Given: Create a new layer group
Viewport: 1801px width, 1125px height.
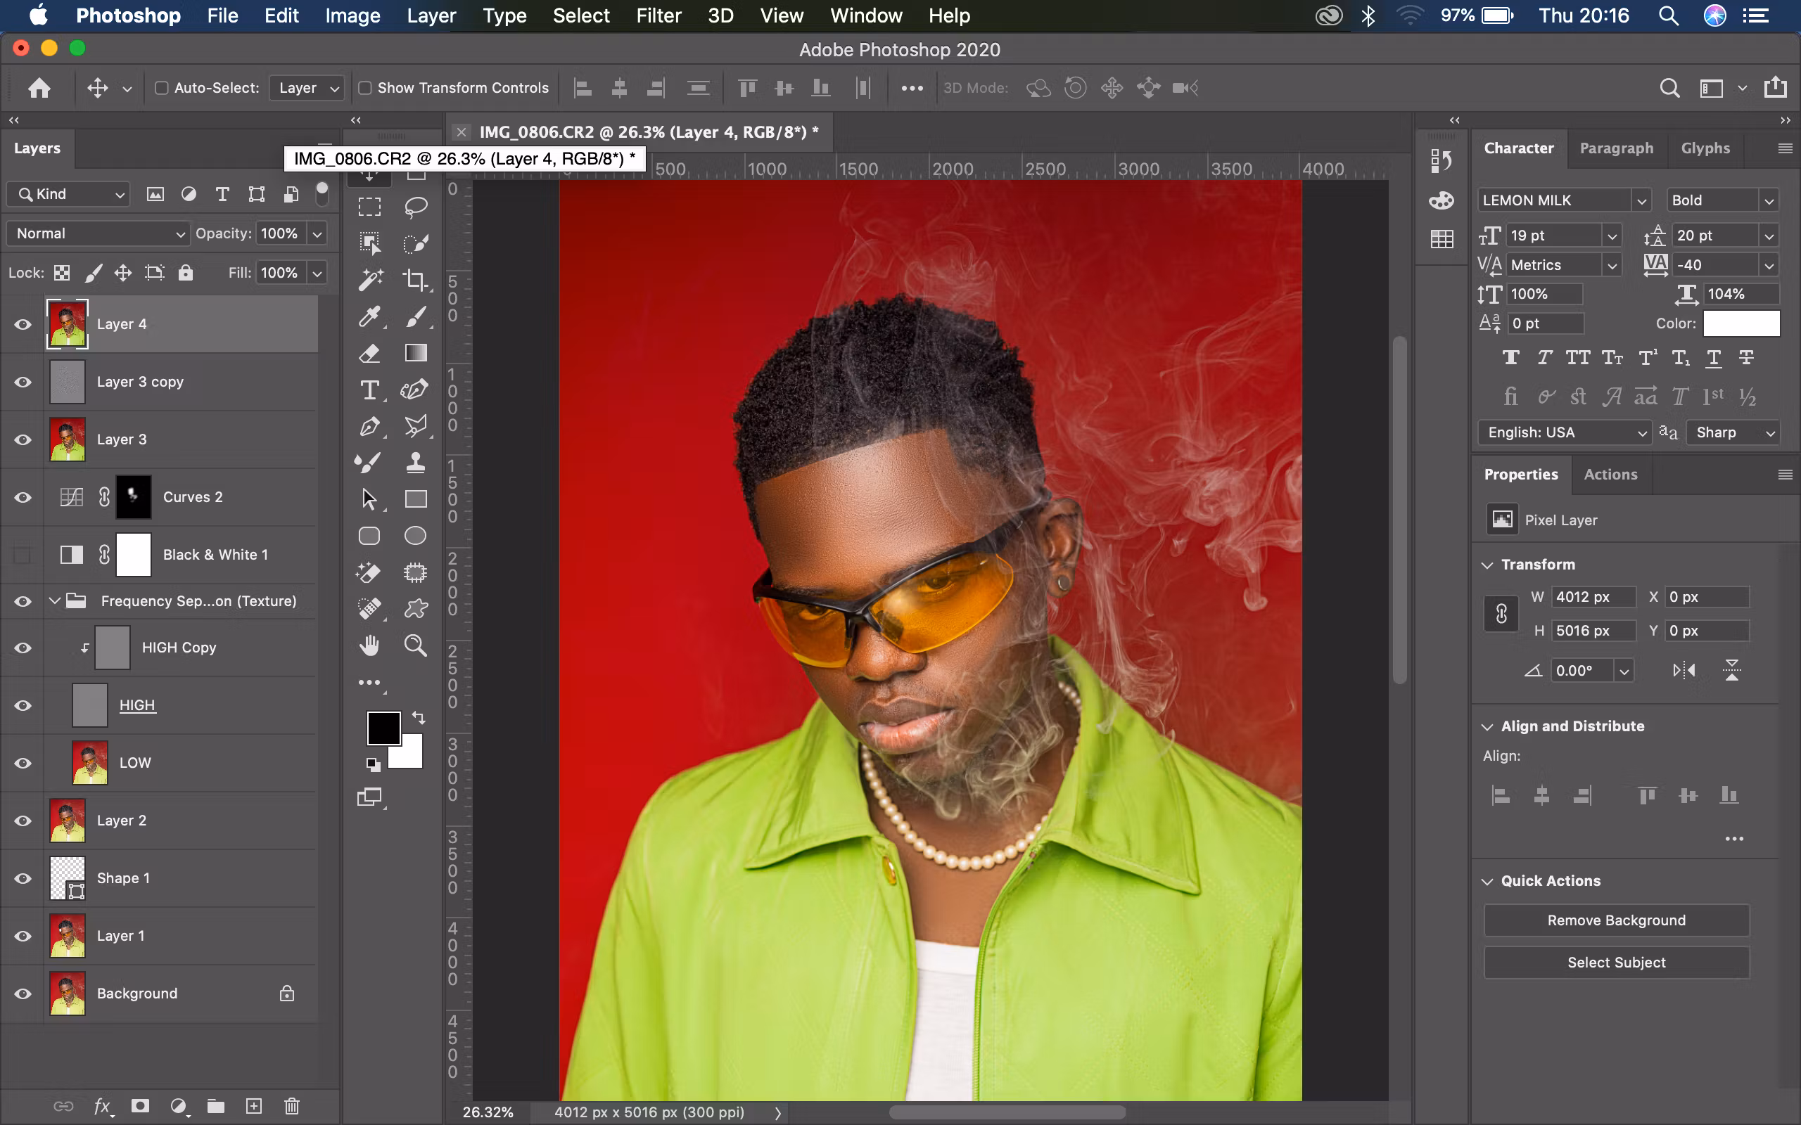Looking at the screenshot, I should point(216,1107).
